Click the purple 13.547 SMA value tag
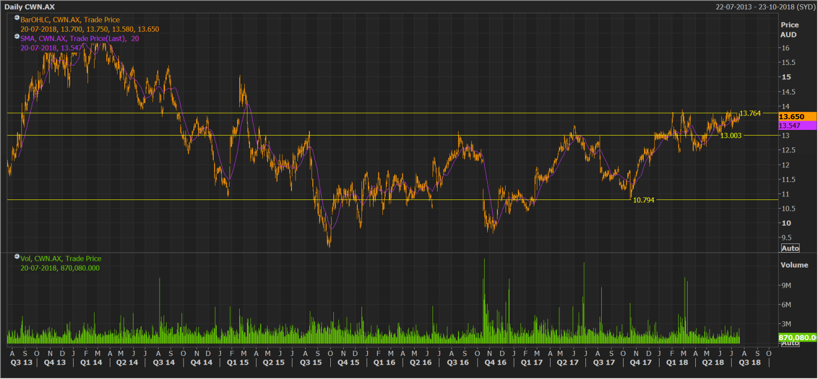This screenshot has height=379, width=818. click(798, 126)
